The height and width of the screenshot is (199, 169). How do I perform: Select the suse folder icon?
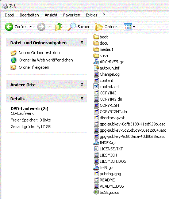point(96,56)
